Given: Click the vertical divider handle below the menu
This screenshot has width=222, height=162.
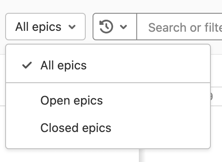Looking at the screenshot, I should pos(142,156).
